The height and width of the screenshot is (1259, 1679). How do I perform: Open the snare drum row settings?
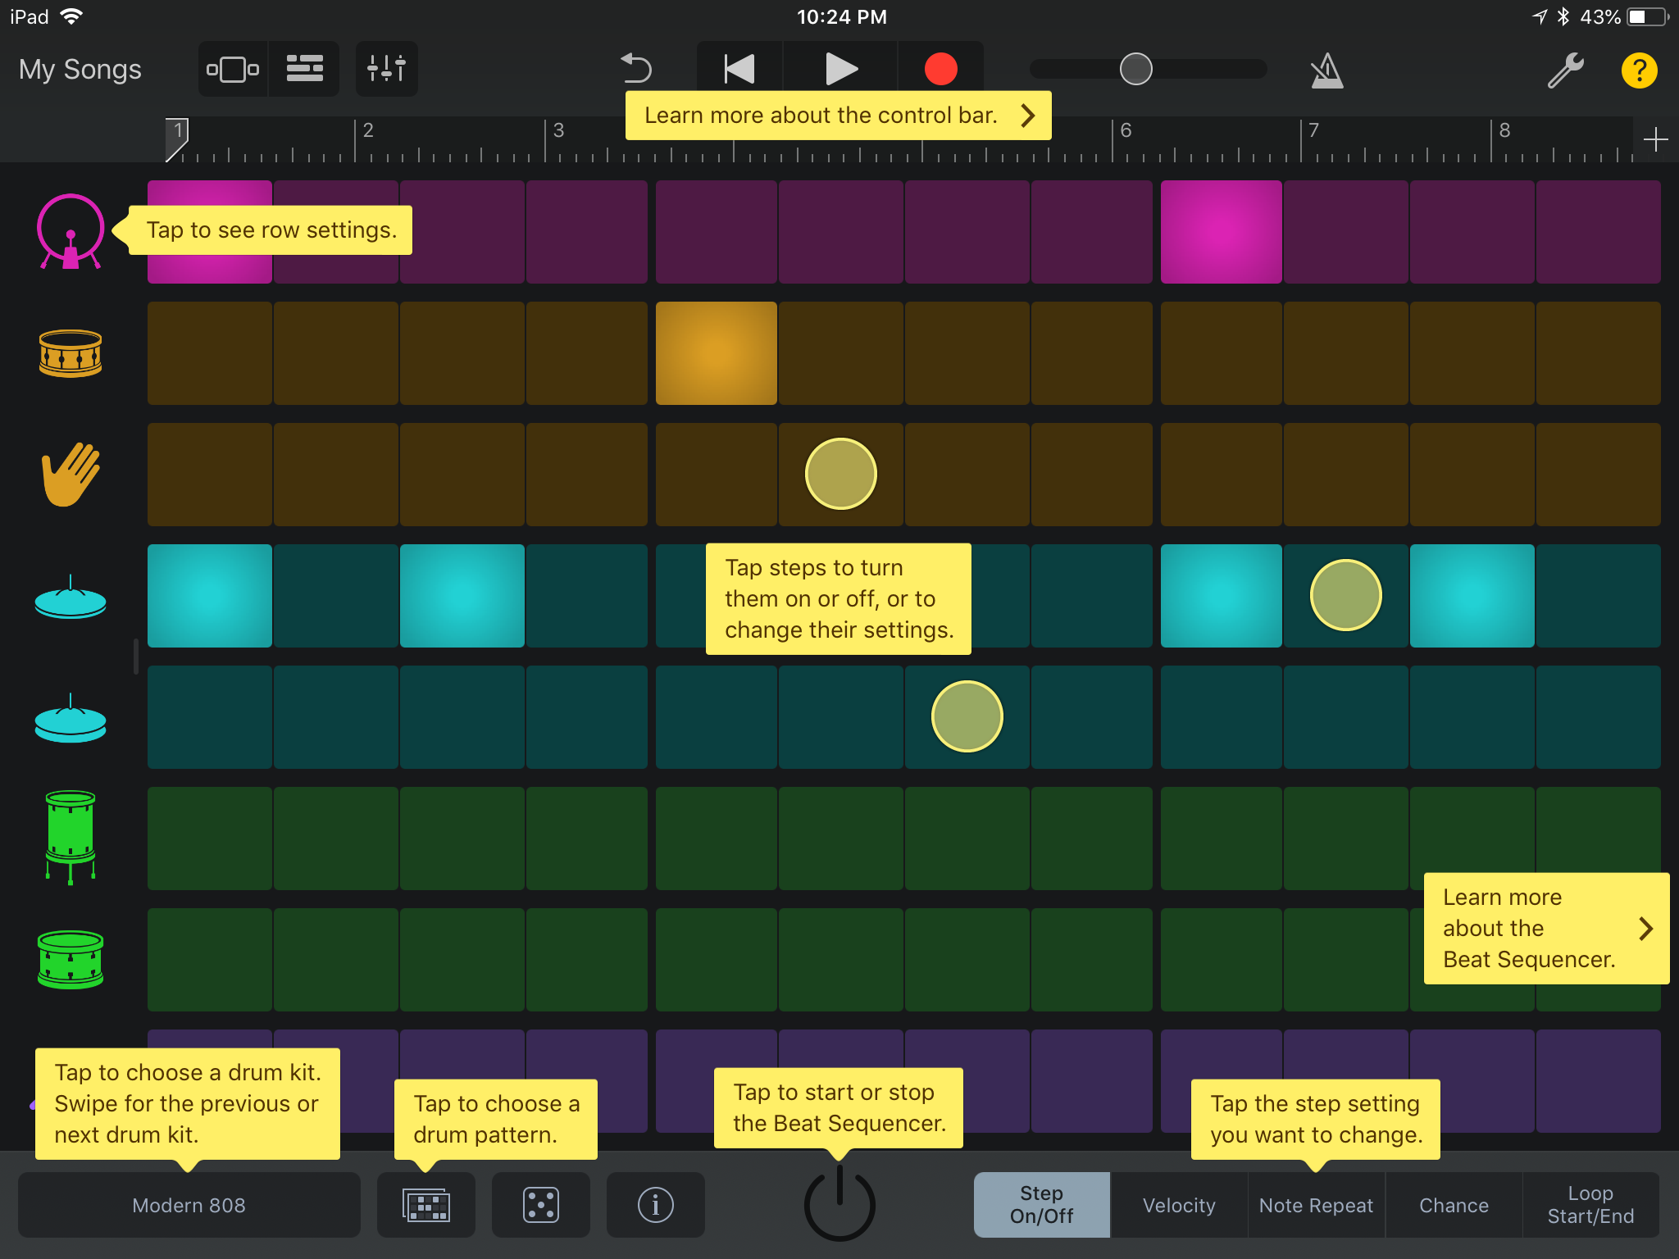coord(71,353)
